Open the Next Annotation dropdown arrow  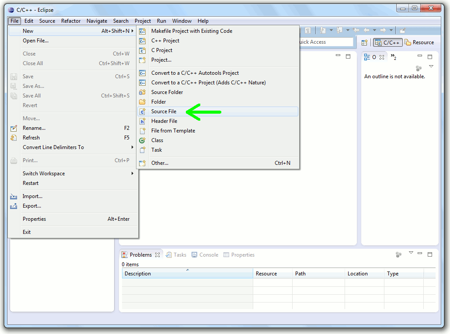coord(331,30)
